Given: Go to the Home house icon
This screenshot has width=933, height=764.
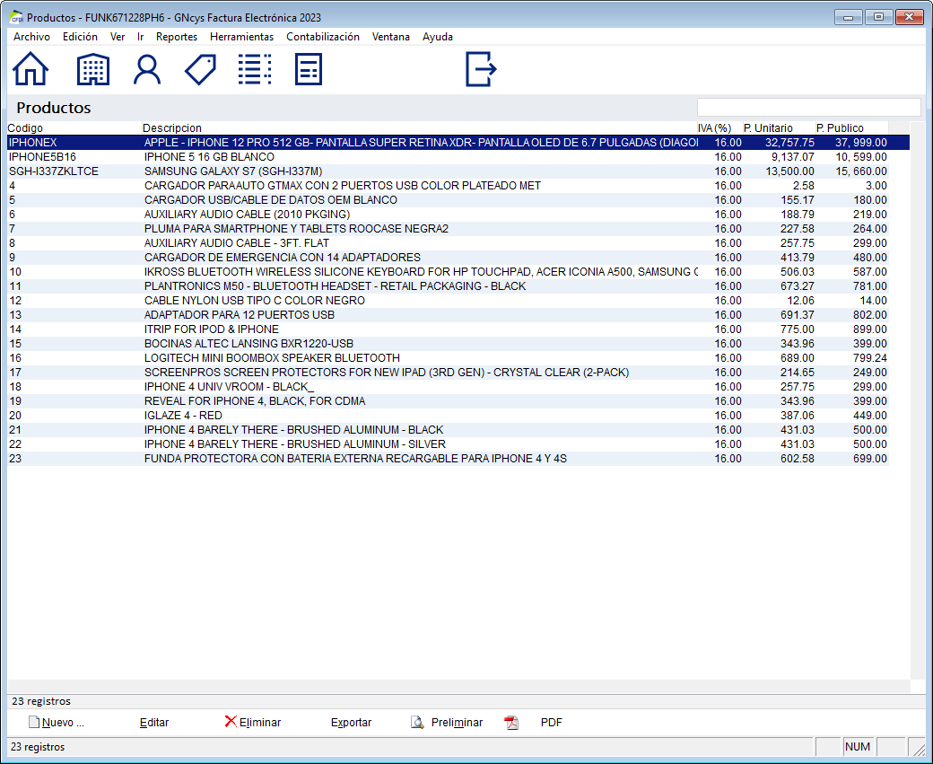Looking at the screenshot, I should 31,69.
